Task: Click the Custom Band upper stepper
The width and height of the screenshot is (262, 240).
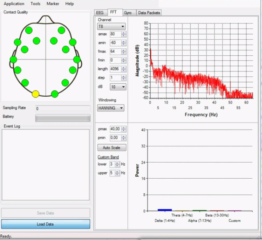Action: tap(117, 173)
